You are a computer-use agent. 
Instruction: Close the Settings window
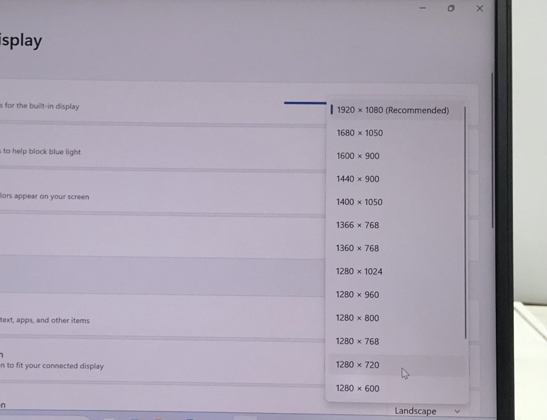click(480, 9)
